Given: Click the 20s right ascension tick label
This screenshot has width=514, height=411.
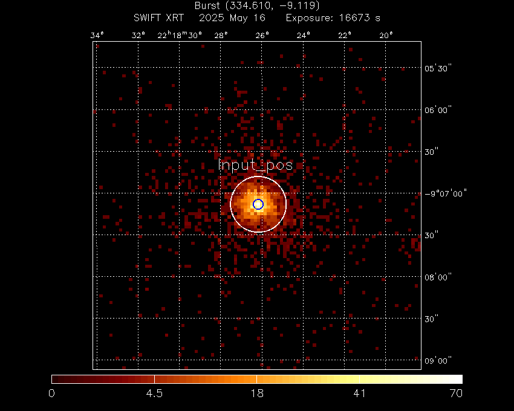Looking at the screenshot, I should click(x=386, y=35).
